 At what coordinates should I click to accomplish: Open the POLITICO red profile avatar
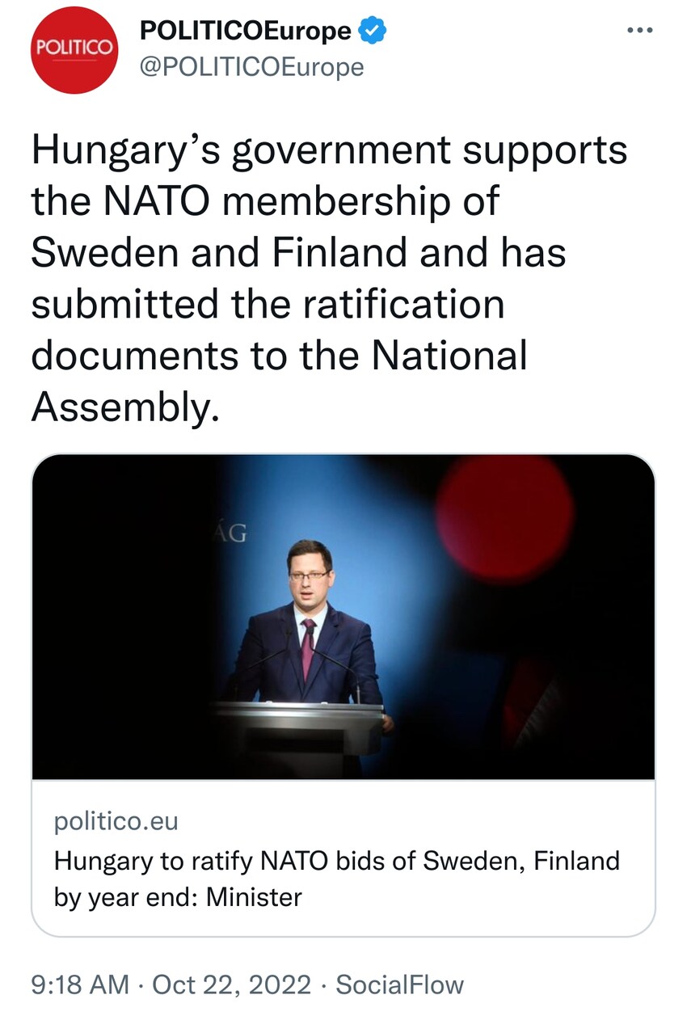coord(75,50)
